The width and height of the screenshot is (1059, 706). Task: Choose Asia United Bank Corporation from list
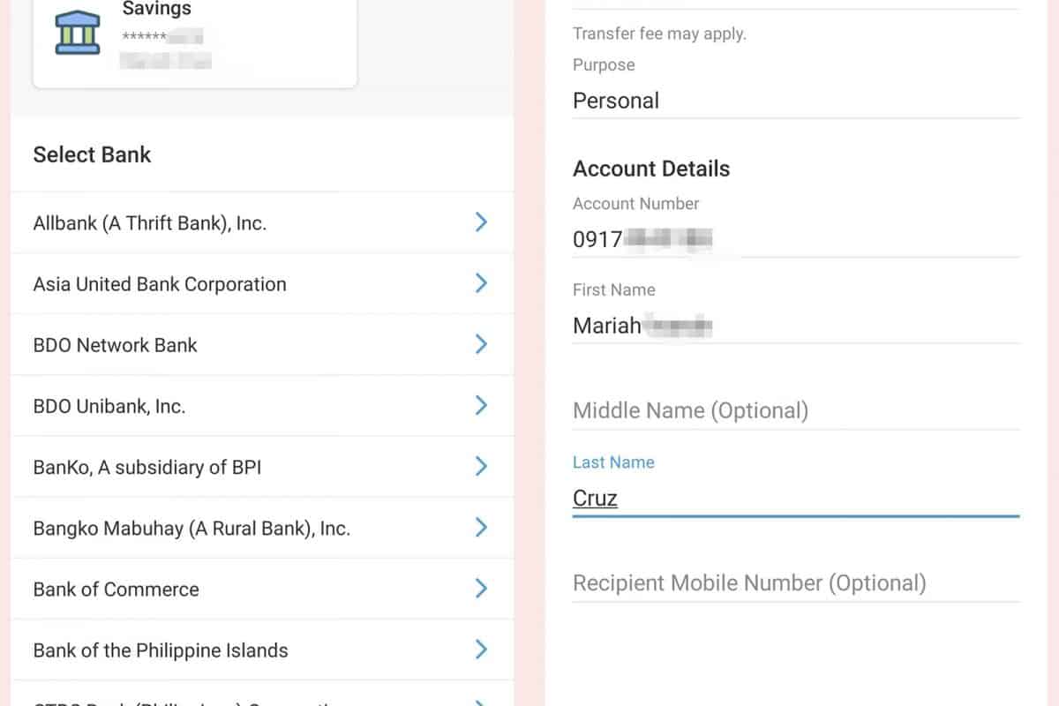coord(160,284)
